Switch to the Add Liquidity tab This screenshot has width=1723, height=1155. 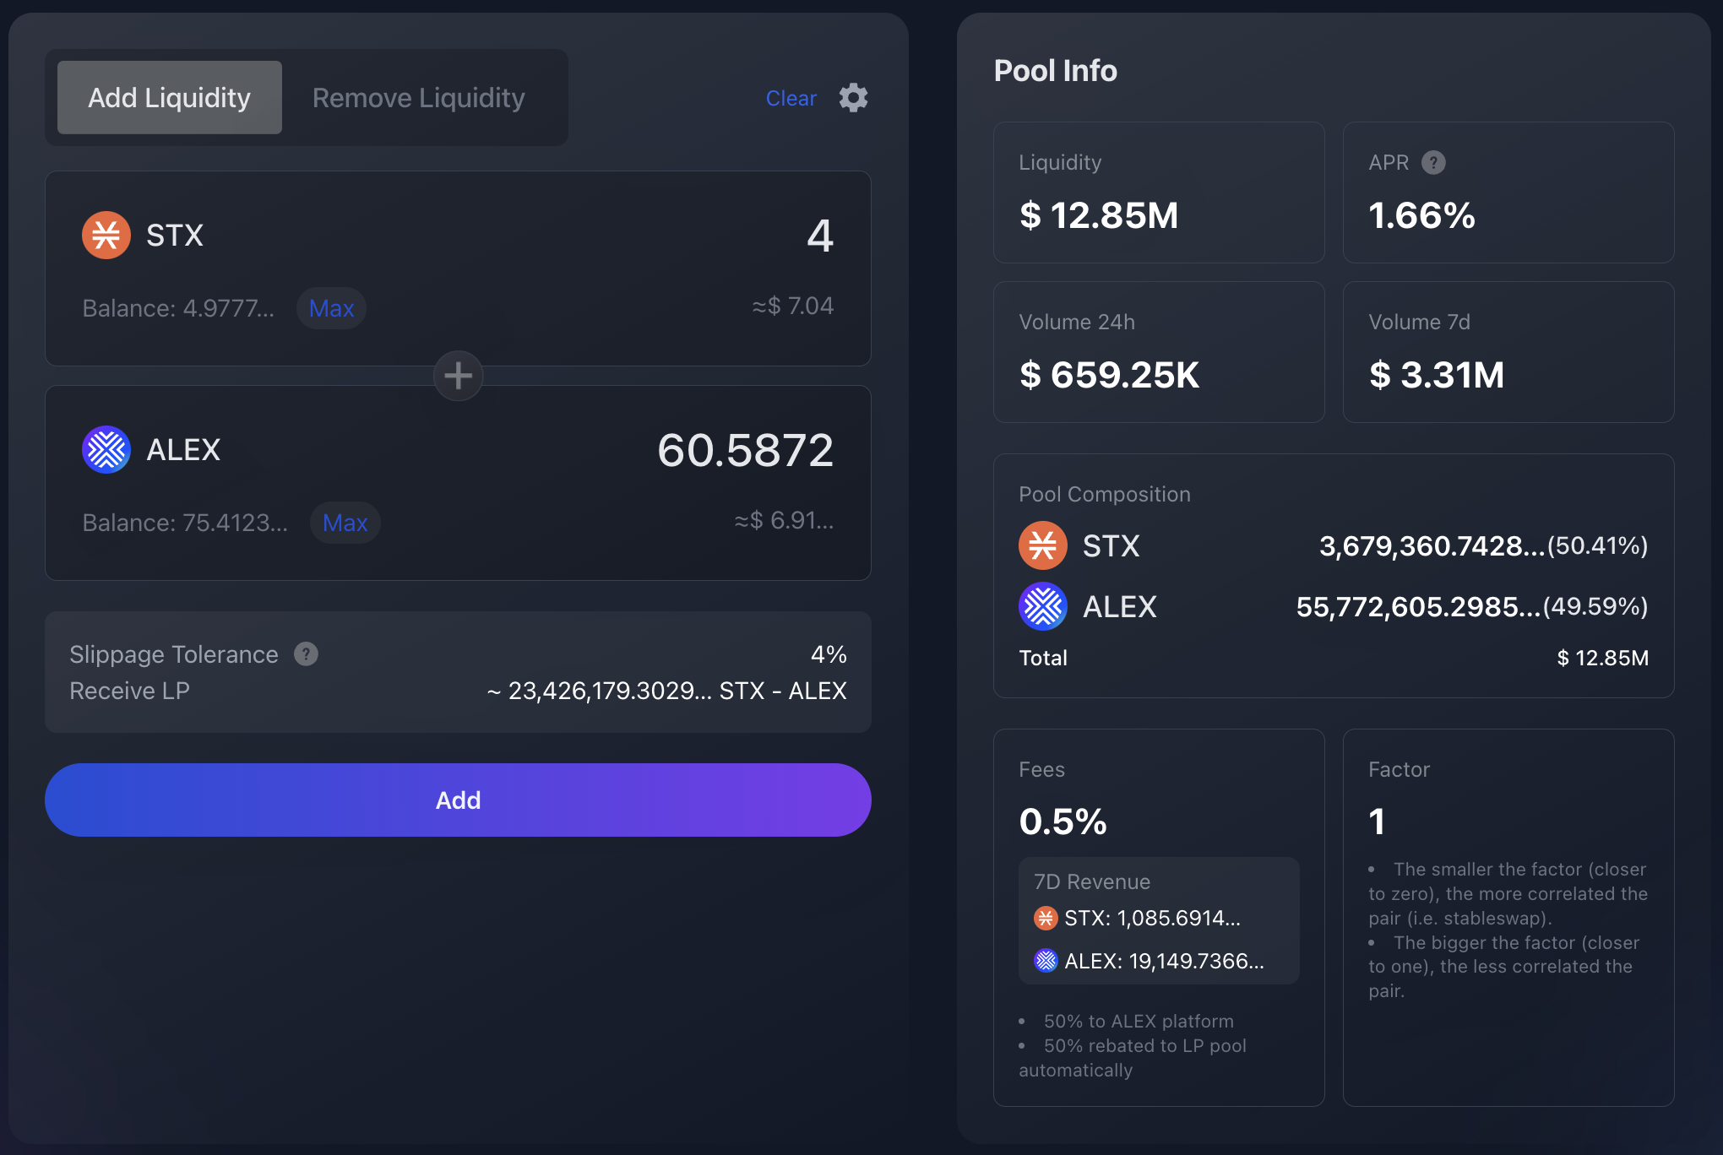coord(170,97)
